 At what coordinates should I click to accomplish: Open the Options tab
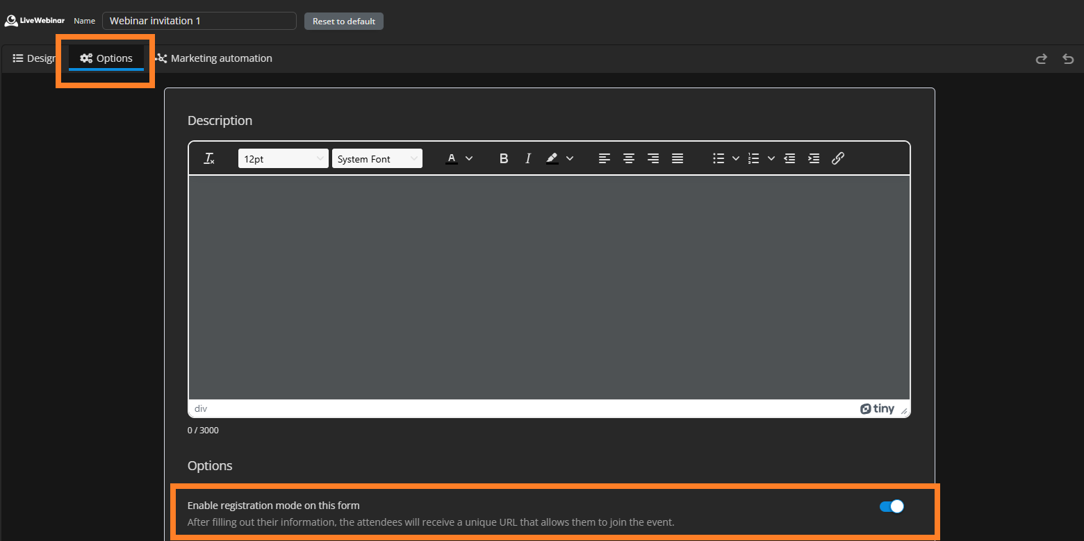click(106, 58)
